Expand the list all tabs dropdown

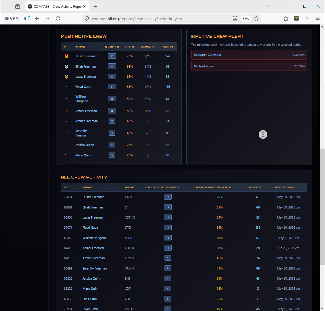coord(268,6)
